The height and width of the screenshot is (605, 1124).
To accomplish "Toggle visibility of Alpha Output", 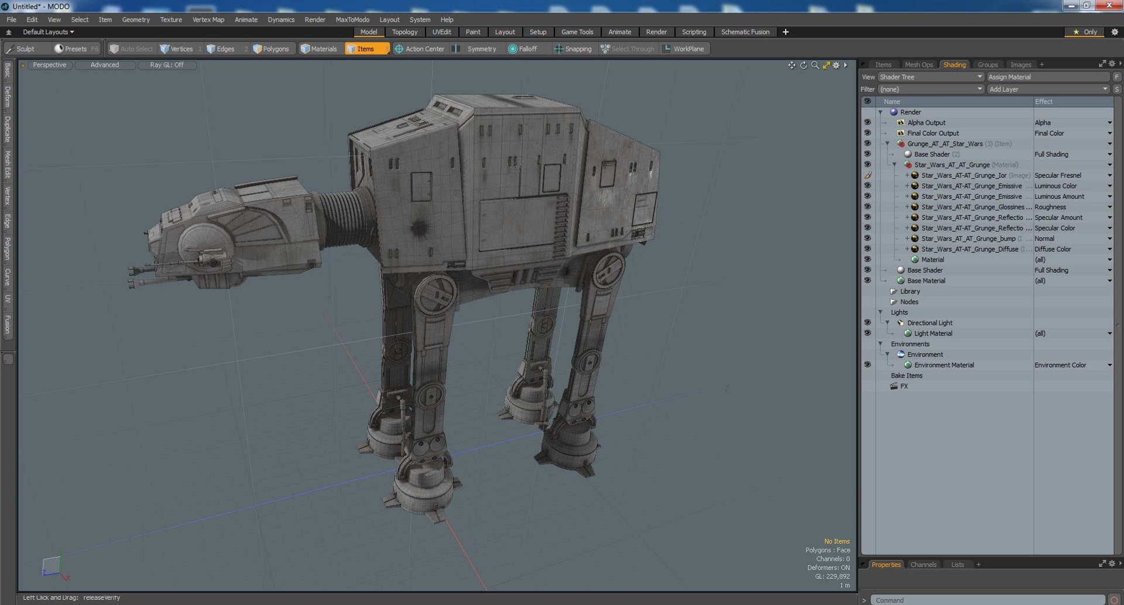I will pyautogui.click(x=868, y=123).
